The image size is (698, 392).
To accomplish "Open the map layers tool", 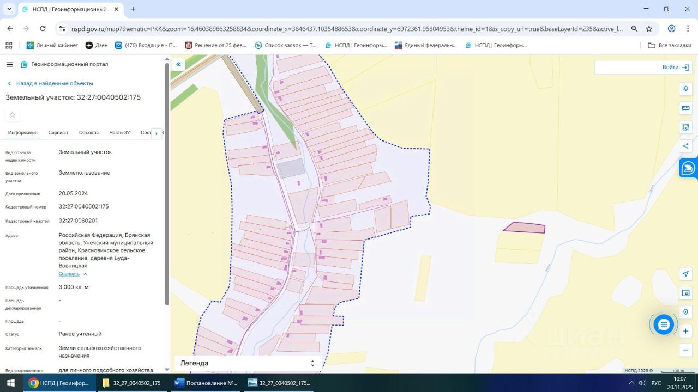I will (686, 89).
